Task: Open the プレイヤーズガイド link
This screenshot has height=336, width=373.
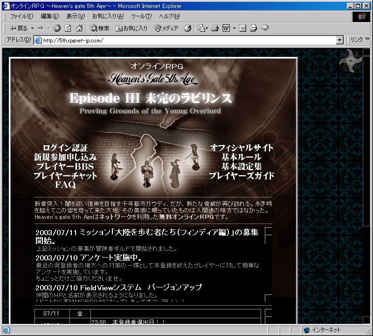Action: click(242, 175)
